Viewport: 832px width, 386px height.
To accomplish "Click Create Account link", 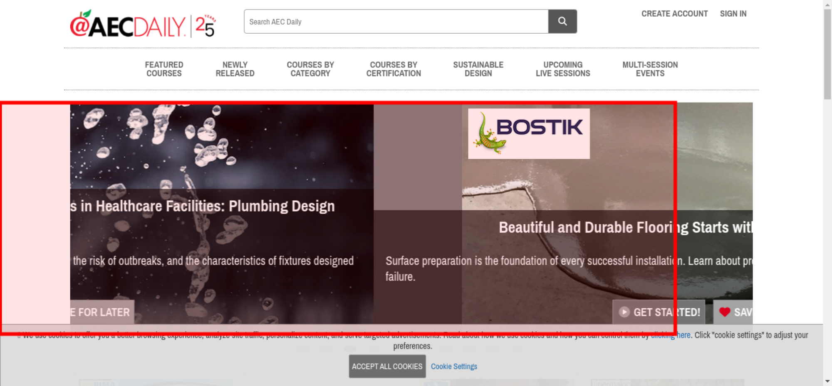I will click(674, 14).
